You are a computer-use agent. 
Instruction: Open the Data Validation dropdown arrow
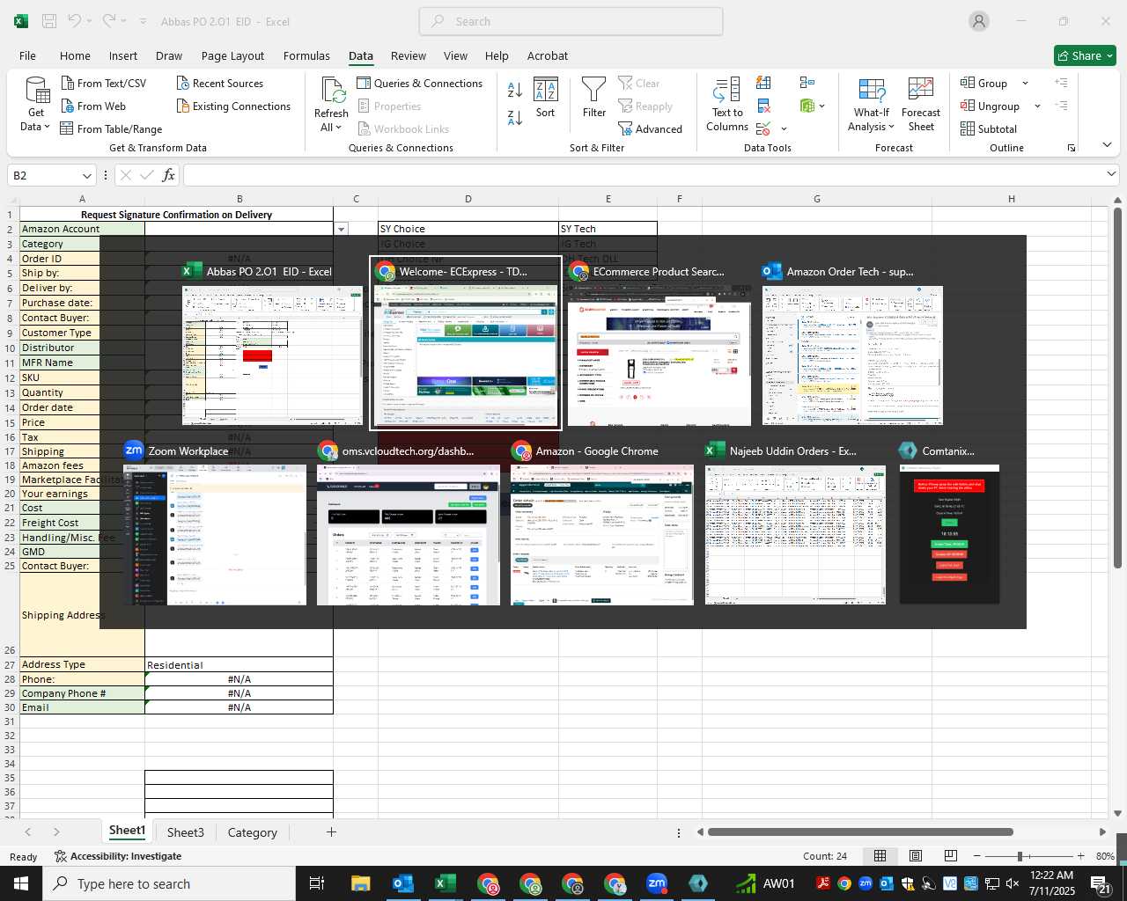coord(784,129)
